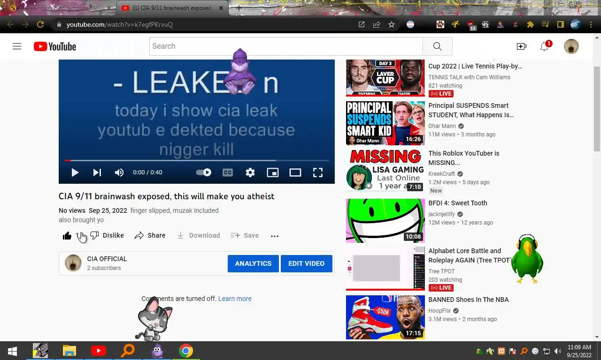Toggle closed captions CC button
Image resolution: width=601 pixels, height=360 pixels.
[x=228, y=172]
